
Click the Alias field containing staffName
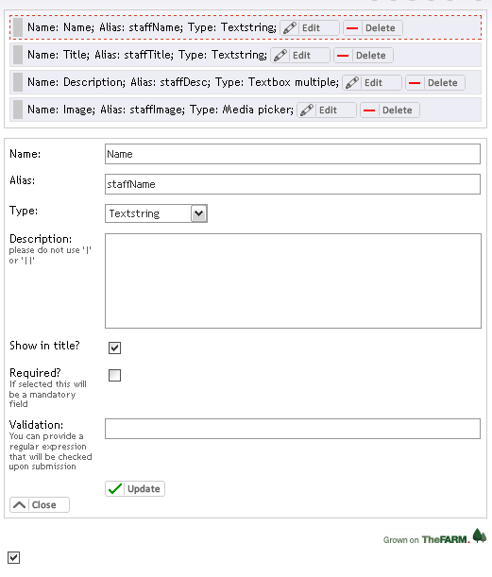pyautogui.click(x=293, y=184)
